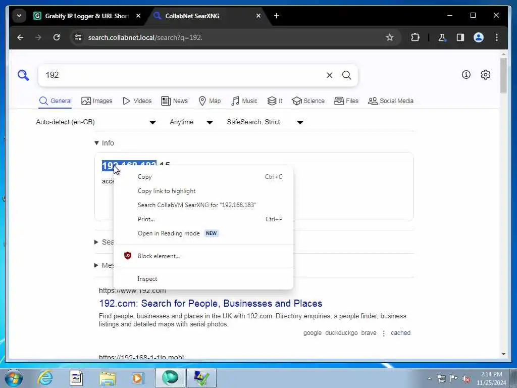Open the Anytime time range dropdown

click(191, 122)
